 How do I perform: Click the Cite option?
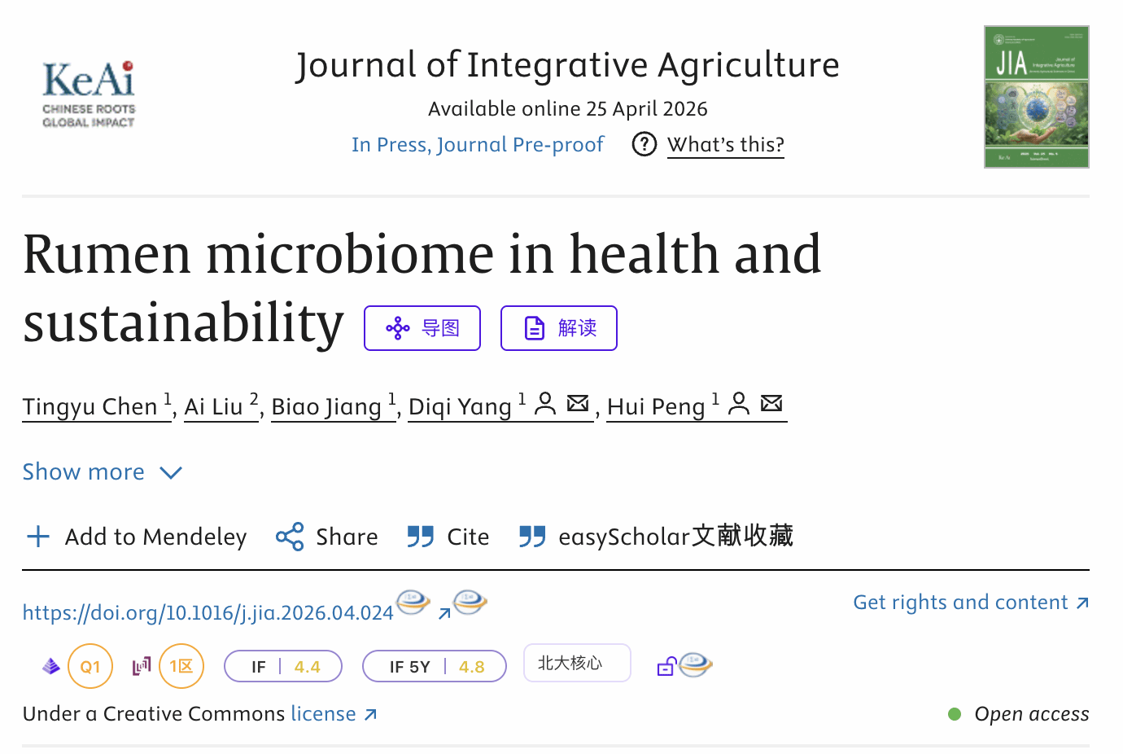pyautogui.click(x=448, y=537)
